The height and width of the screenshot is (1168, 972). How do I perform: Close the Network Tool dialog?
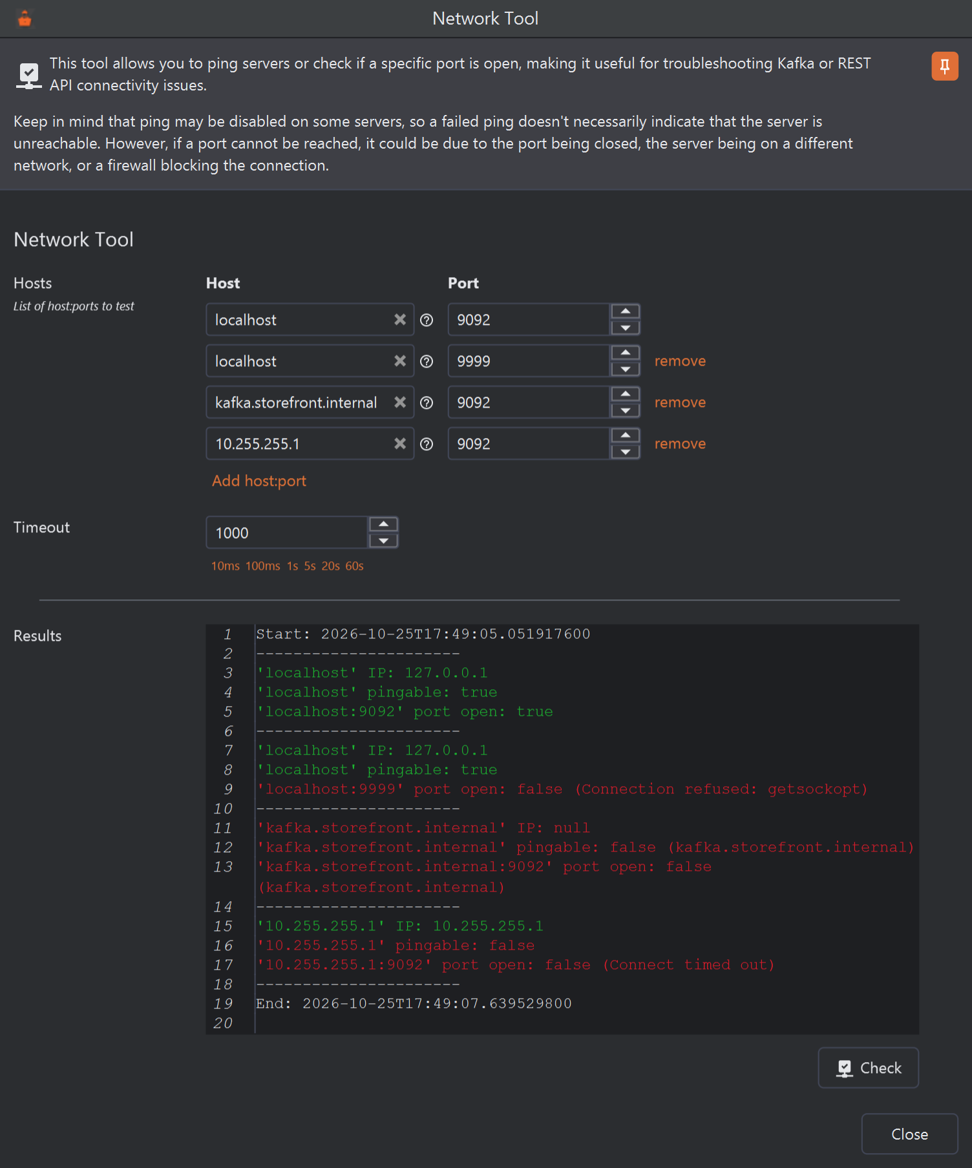point(909,1134)
